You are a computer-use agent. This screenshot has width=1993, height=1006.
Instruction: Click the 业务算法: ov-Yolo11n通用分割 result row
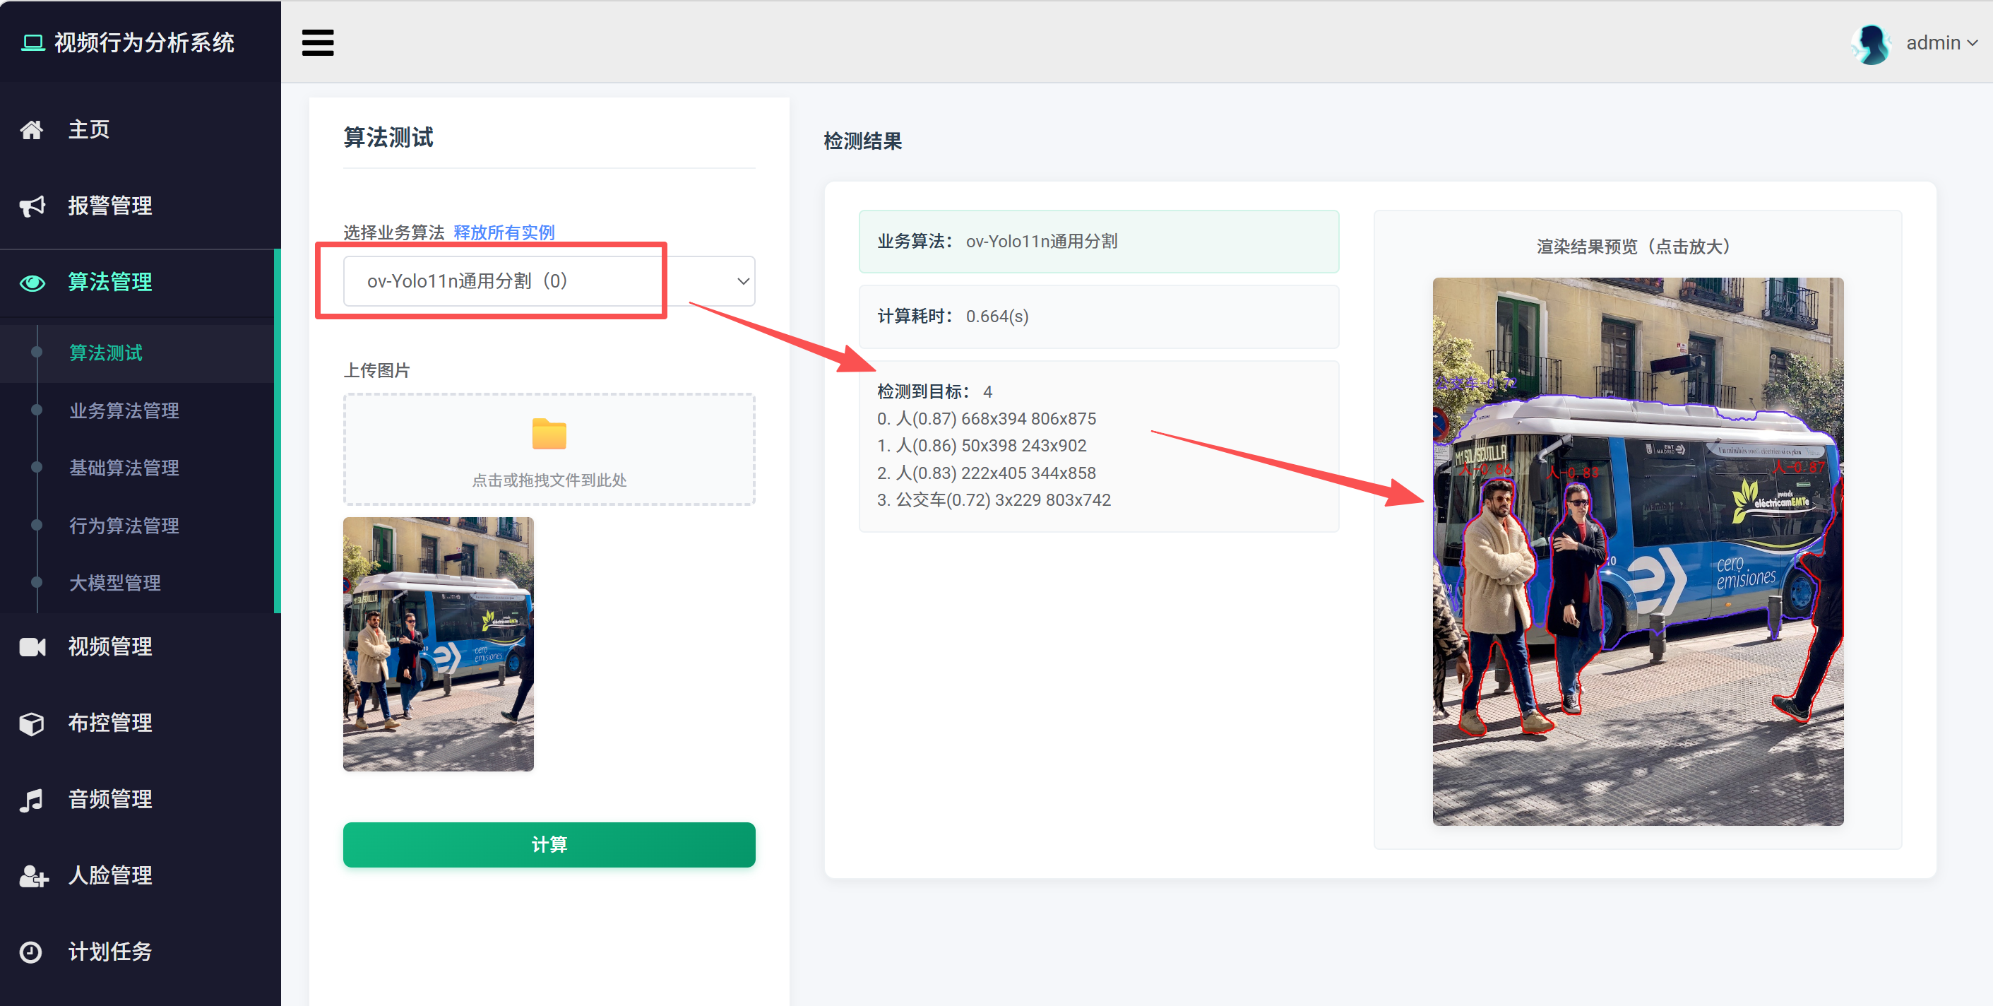coord(1098,242)
